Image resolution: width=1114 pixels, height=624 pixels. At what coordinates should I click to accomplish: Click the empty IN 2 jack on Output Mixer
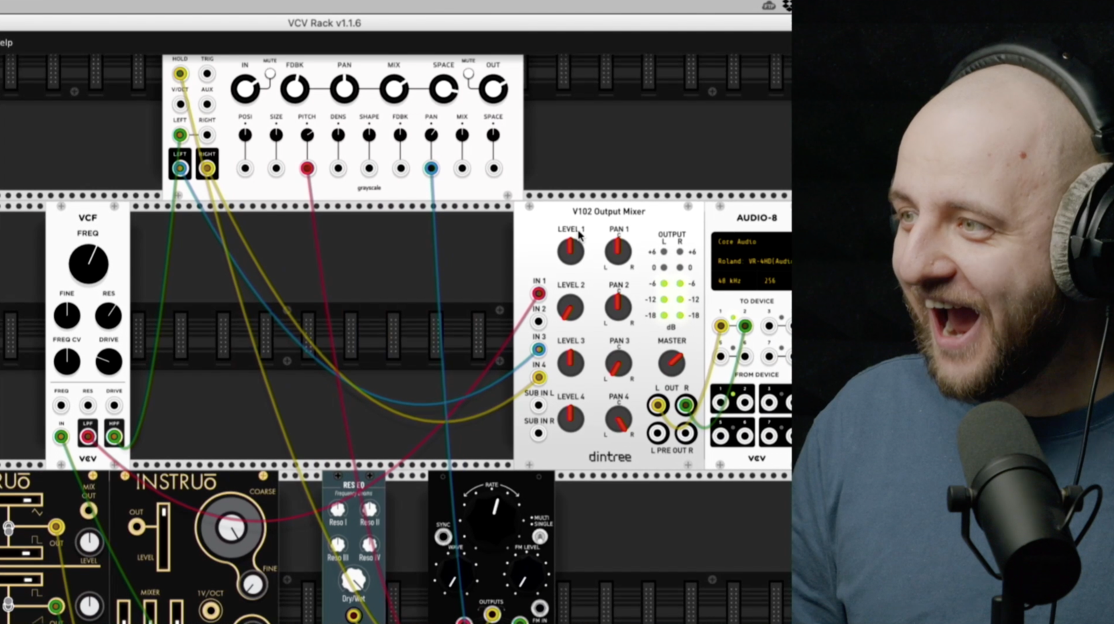coord(538,322)
